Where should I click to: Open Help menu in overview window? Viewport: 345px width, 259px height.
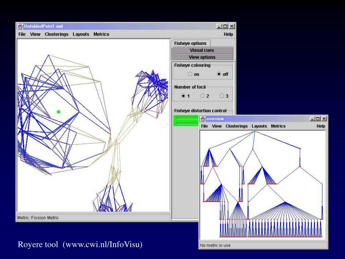[x=321, y=126]
